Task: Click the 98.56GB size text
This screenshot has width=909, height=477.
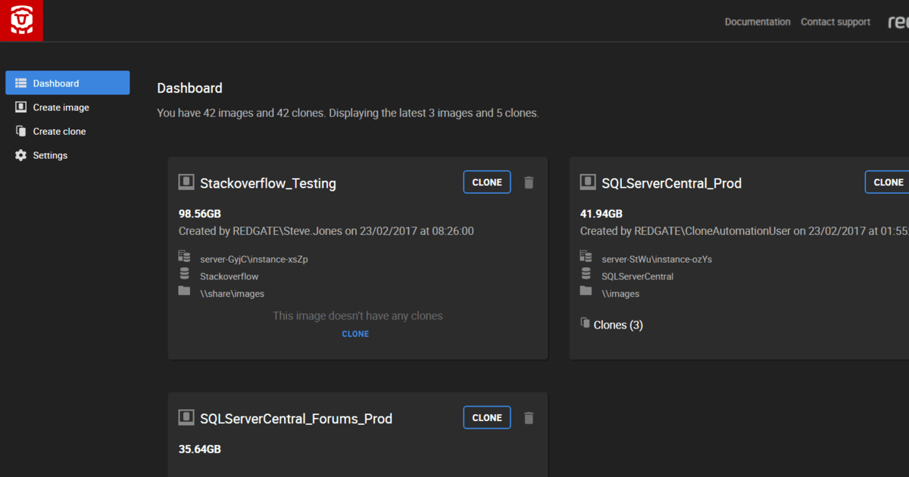Action: click(200, 214)
